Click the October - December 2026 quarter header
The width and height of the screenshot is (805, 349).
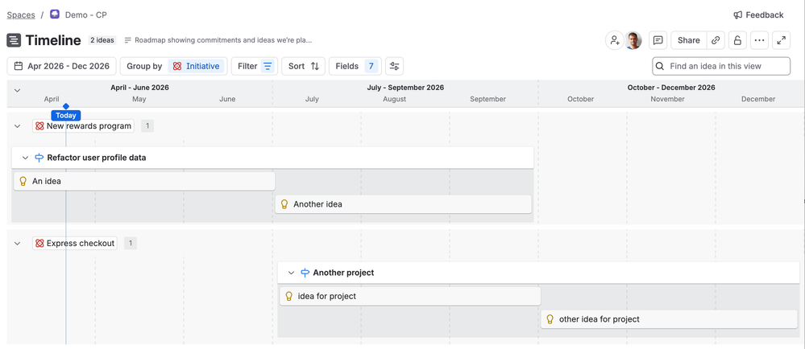[x=671, y=88]
